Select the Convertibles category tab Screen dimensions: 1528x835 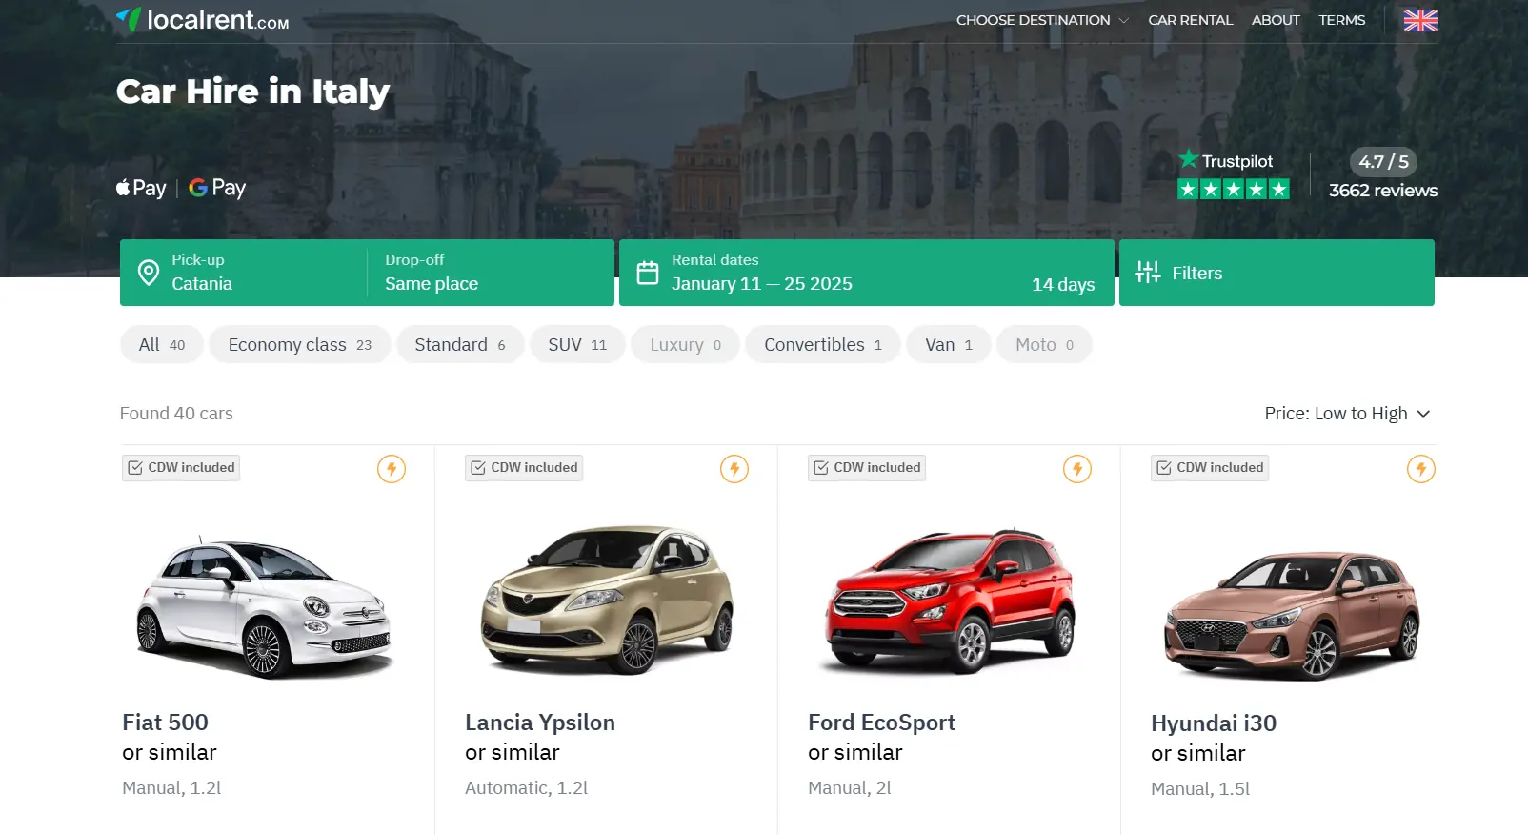pyautogui.click(x=823, y=344)
